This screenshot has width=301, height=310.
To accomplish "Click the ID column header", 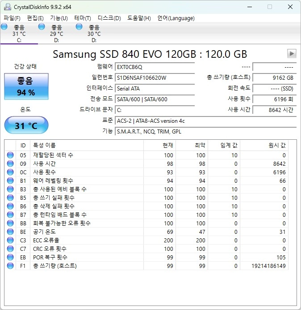I will 23,145.
